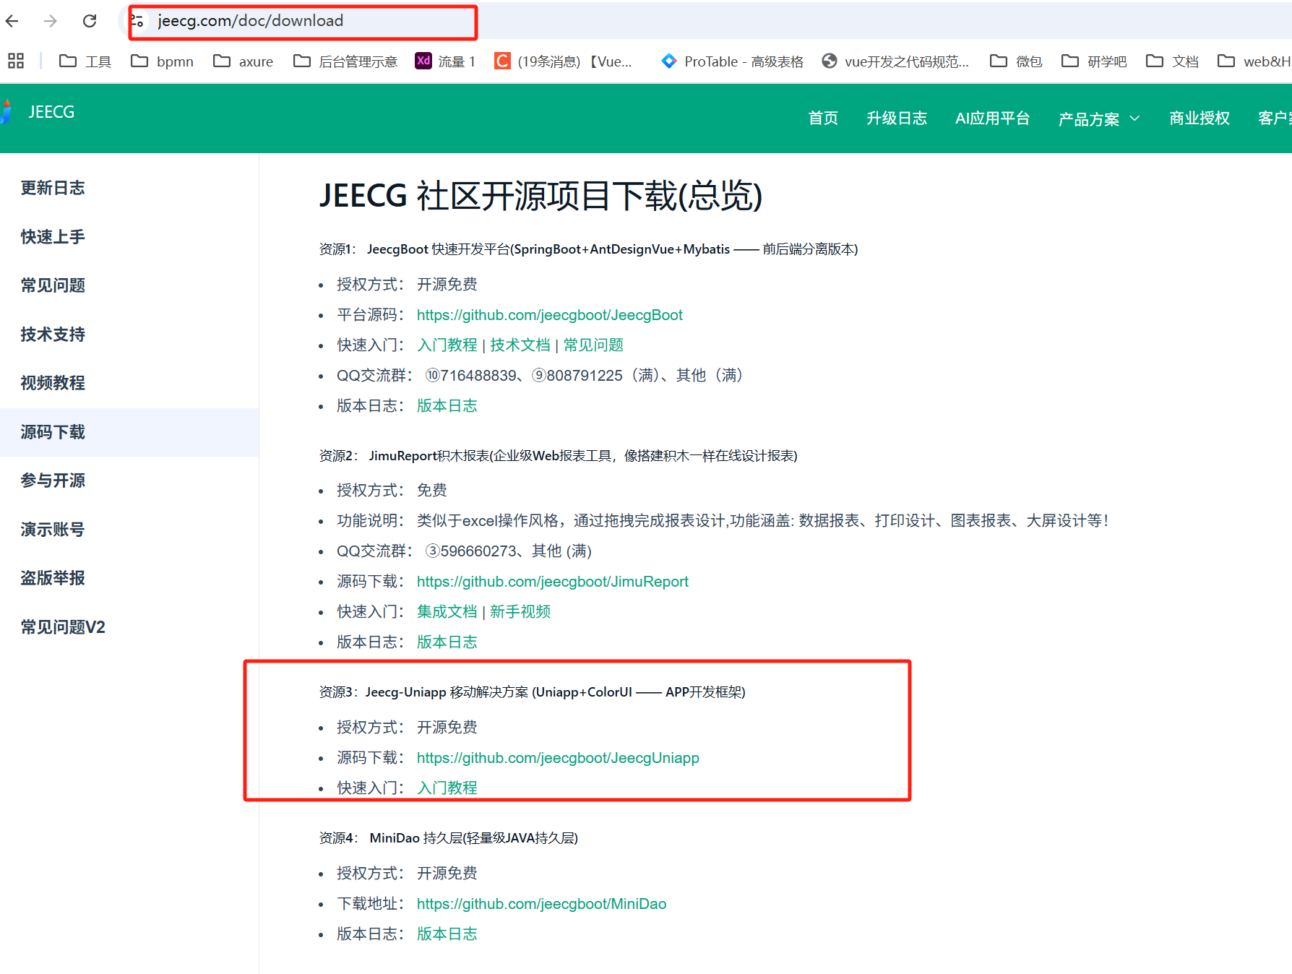The height and width of the screenshot is (974, 1292).
Task: Open the JimuReport GitHub link
Action: 552,582
